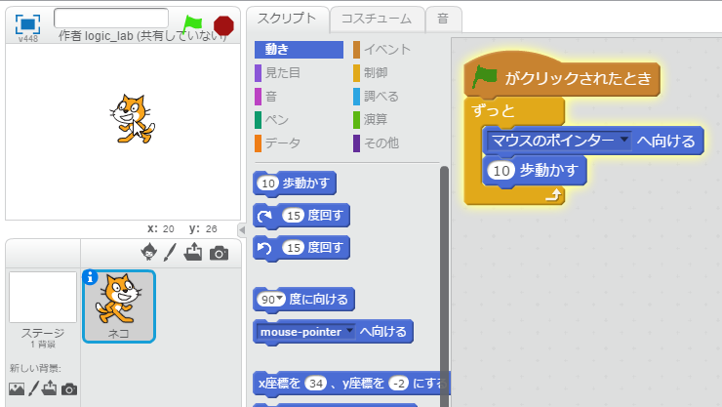Click the 34 x value field
The image size is (722, 407).
pyautogui.click(x=315, y=383)
